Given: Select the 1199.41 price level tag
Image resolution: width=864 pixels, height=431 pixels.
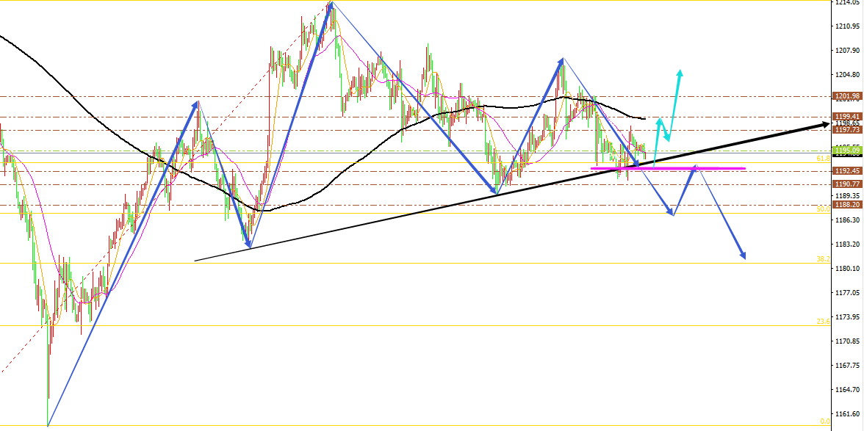Looking at the screenshot, I should 847,117.
